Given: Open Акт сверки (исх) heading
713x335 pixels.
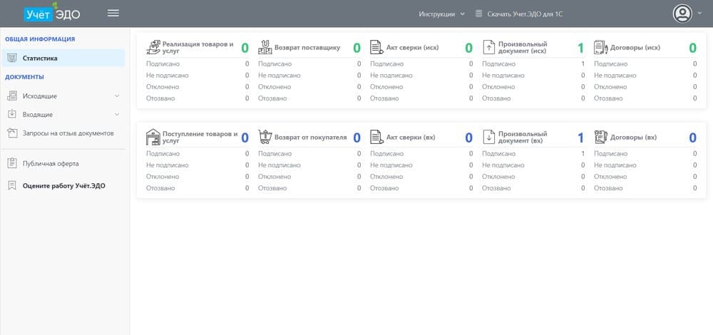Looking at the screenshot, I should click(x=412, y=47).
